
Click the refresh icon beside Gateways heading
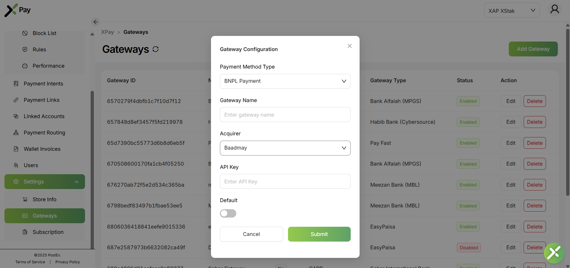[x=155, y=49]
